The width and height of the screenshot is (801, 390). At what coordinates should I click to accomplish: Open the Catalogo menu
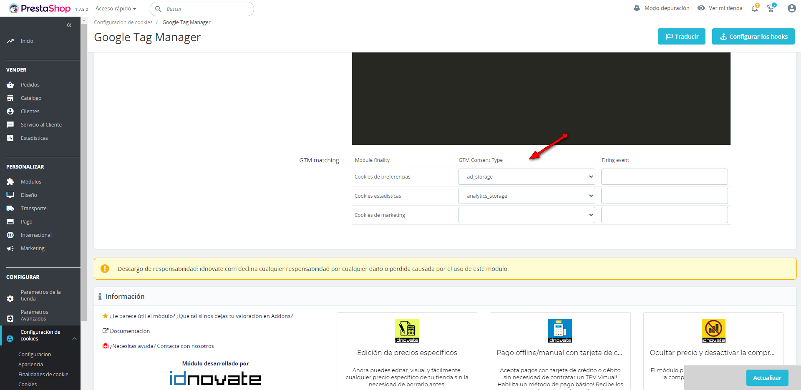31,98
